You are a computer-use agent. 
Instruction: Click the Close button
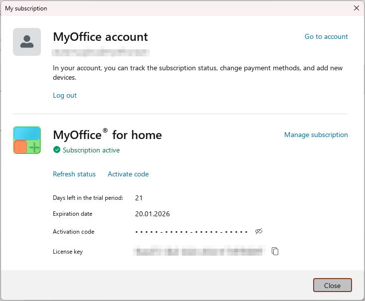[x=332, y=285]
